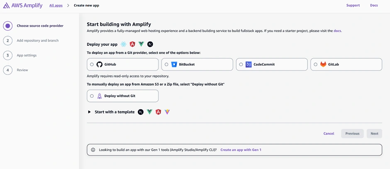The image size is (390, 169).
Task: Choose the Deploy without Git radio button
Action: coord(92,96)
